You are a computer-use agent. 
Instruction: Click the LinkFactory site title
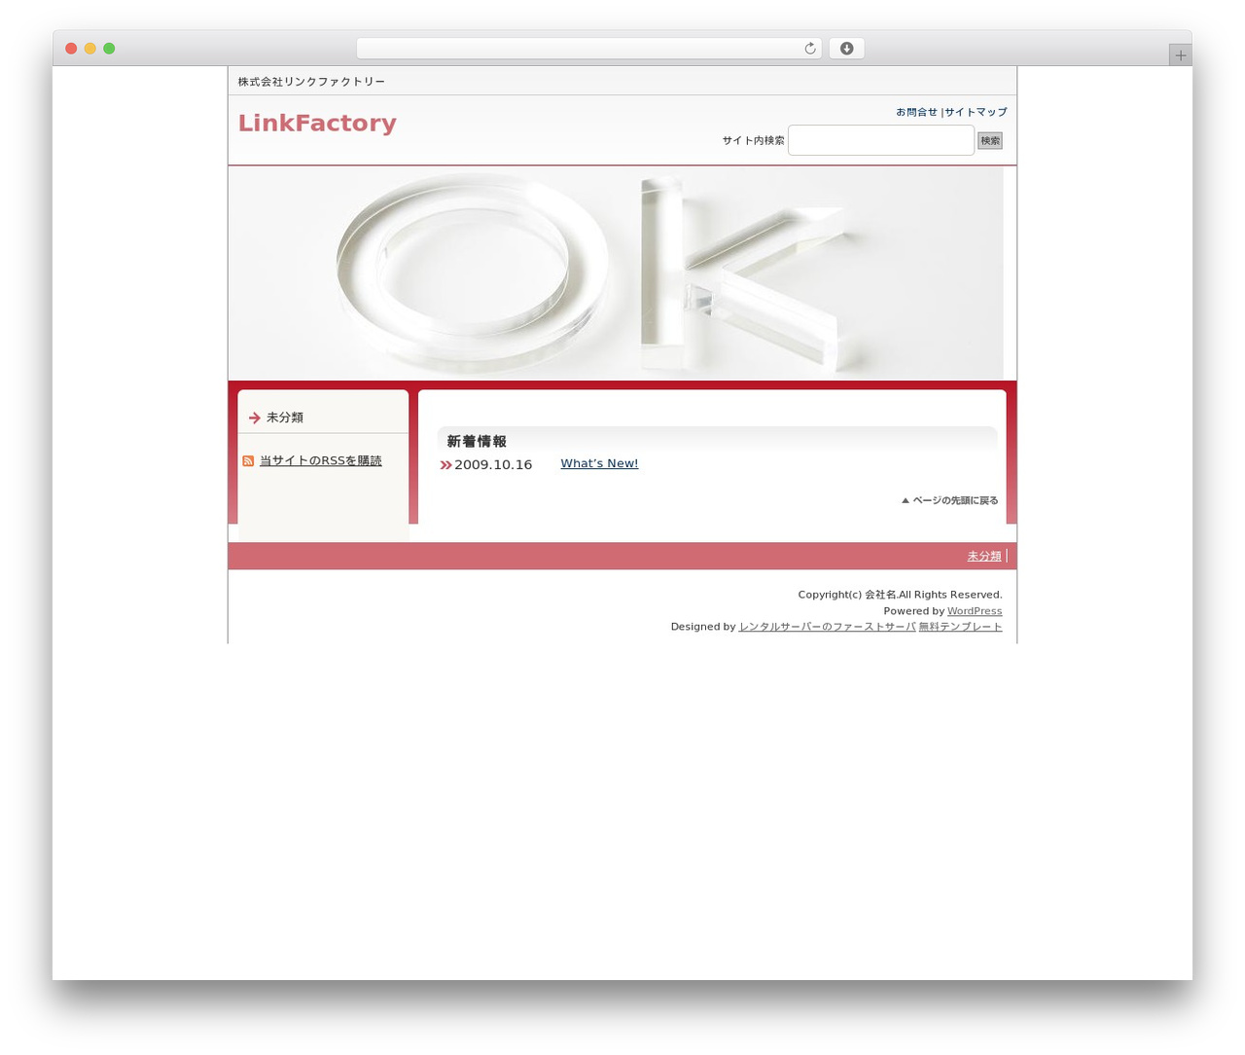tap(317, 123)
